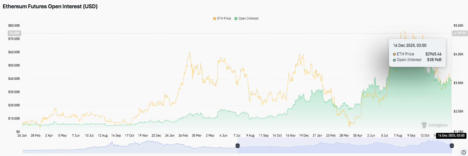Click the 26 Jan date on x-axis

23,136
